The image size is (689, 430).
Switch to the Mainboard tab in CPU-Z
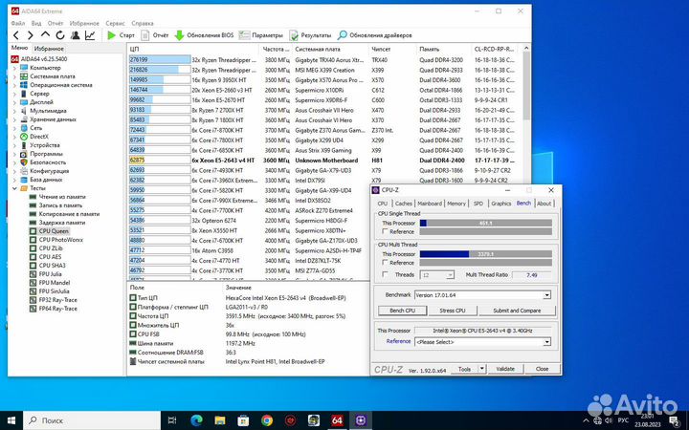click(x=430, y=204)
